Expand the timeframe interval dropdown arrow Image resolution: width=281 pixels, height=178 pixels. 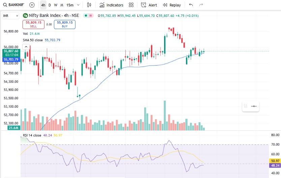(78, 5)
